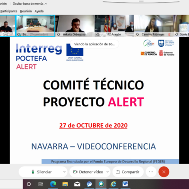The height and width of the screenshot is (189, 189).
Task: Select the 112 Aragón video thumbnail
Action: click(114, 26)
